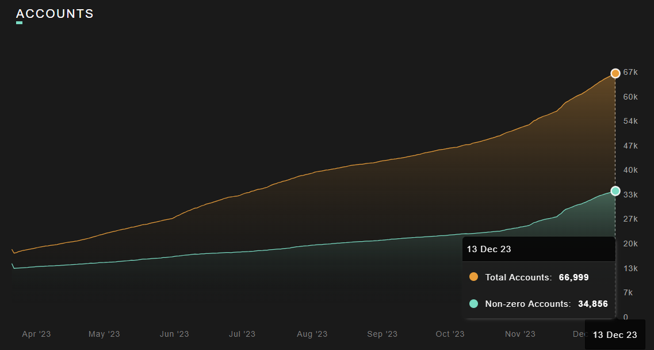Click the May '23 x-axis label
Screen dimensions: 654x350
(104, 334)
